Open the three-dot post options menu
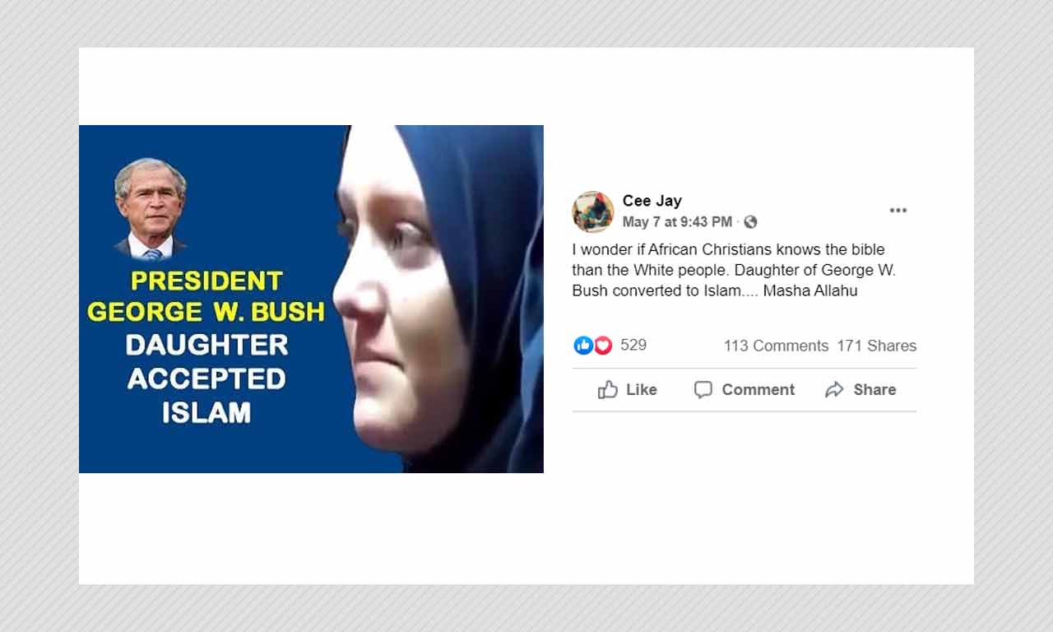This screenshot has width=1053, height=632. coord(898,211)
